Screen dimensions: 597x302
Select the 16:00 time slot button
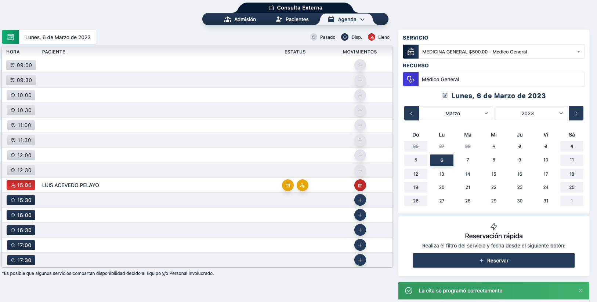(21, 215)
